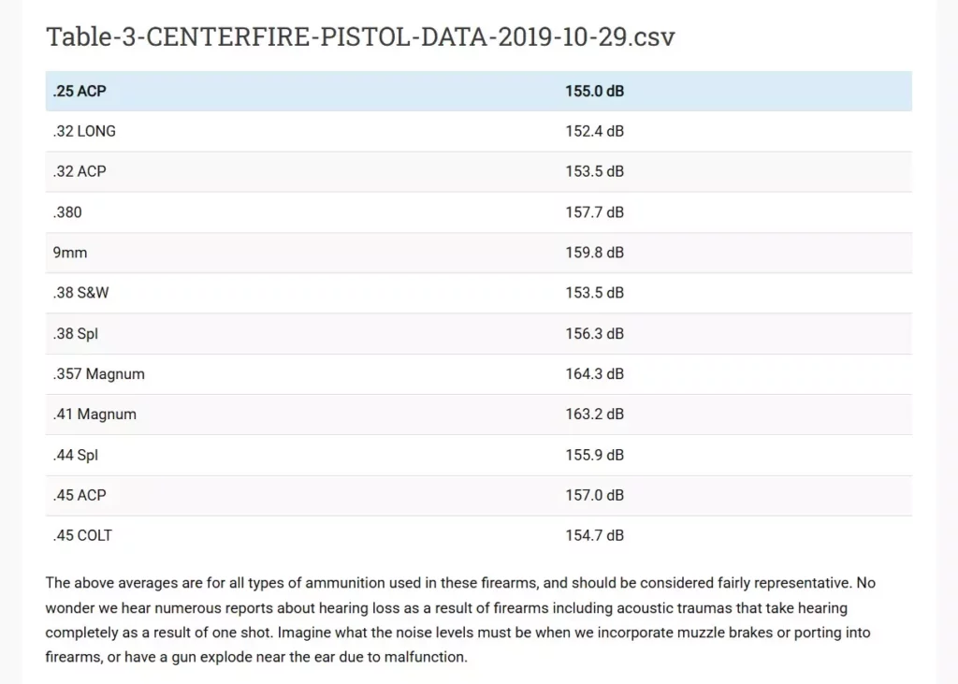Click the 159.8 dB value

(x=594, y=253)
